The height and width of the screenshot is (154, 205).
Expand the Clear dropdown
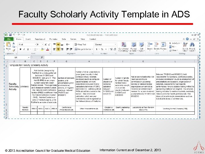click(x=177, y=50)
